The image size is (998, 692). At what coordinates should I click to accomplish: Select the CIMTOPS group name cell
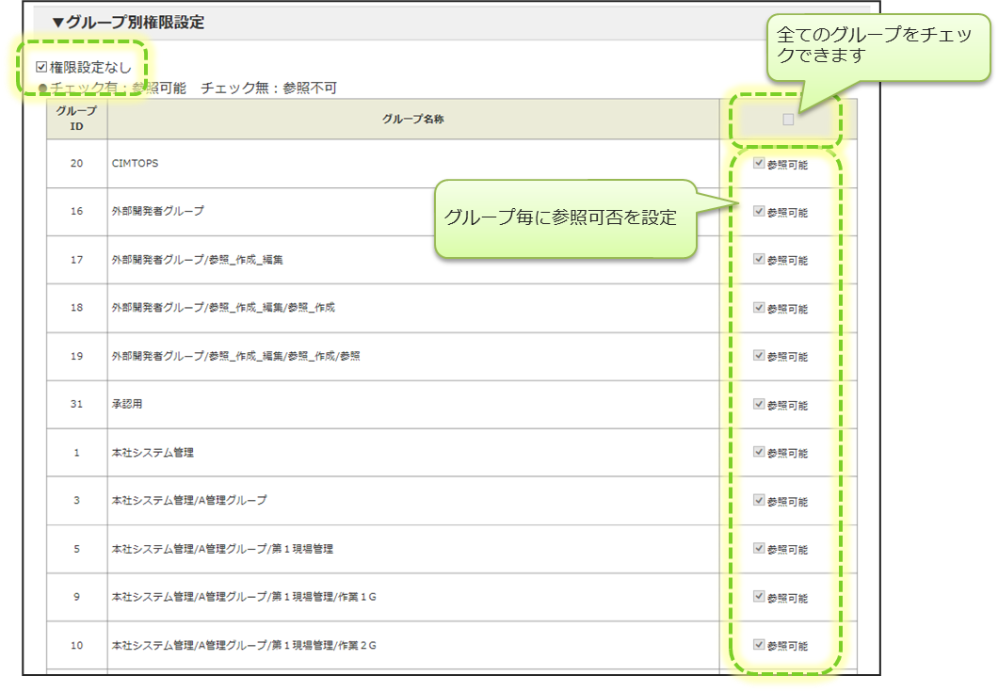pos(135,164)
